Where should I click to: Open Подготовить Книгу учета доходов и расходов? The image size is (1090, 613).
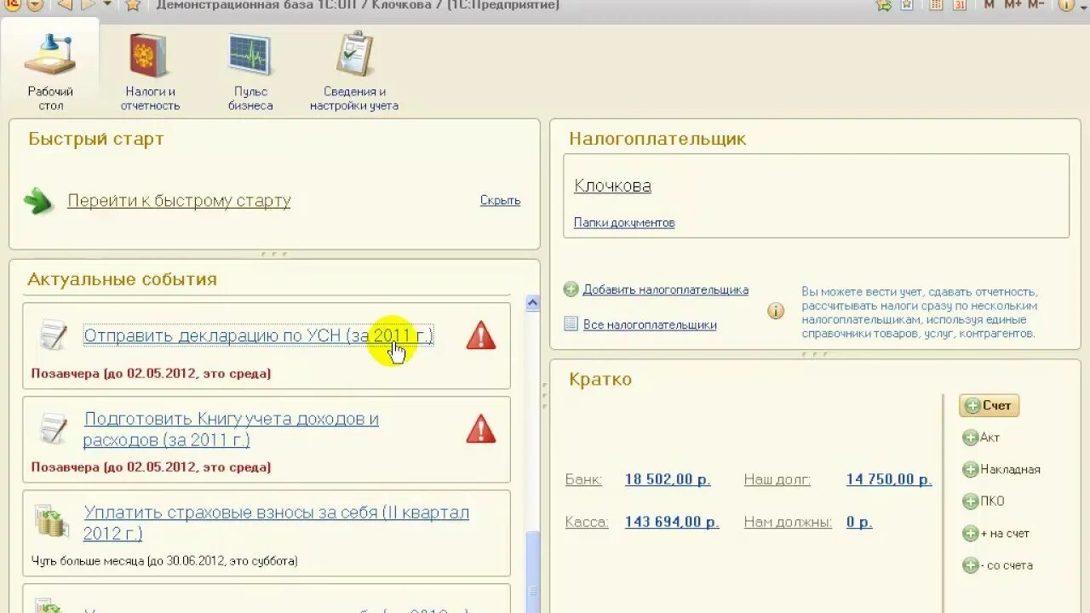[231, 430]
